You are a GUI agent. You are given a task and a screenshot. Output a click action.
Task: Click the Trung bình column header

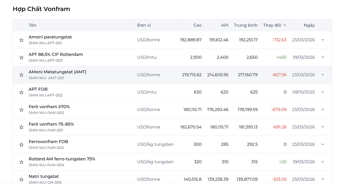coord(246,25)
